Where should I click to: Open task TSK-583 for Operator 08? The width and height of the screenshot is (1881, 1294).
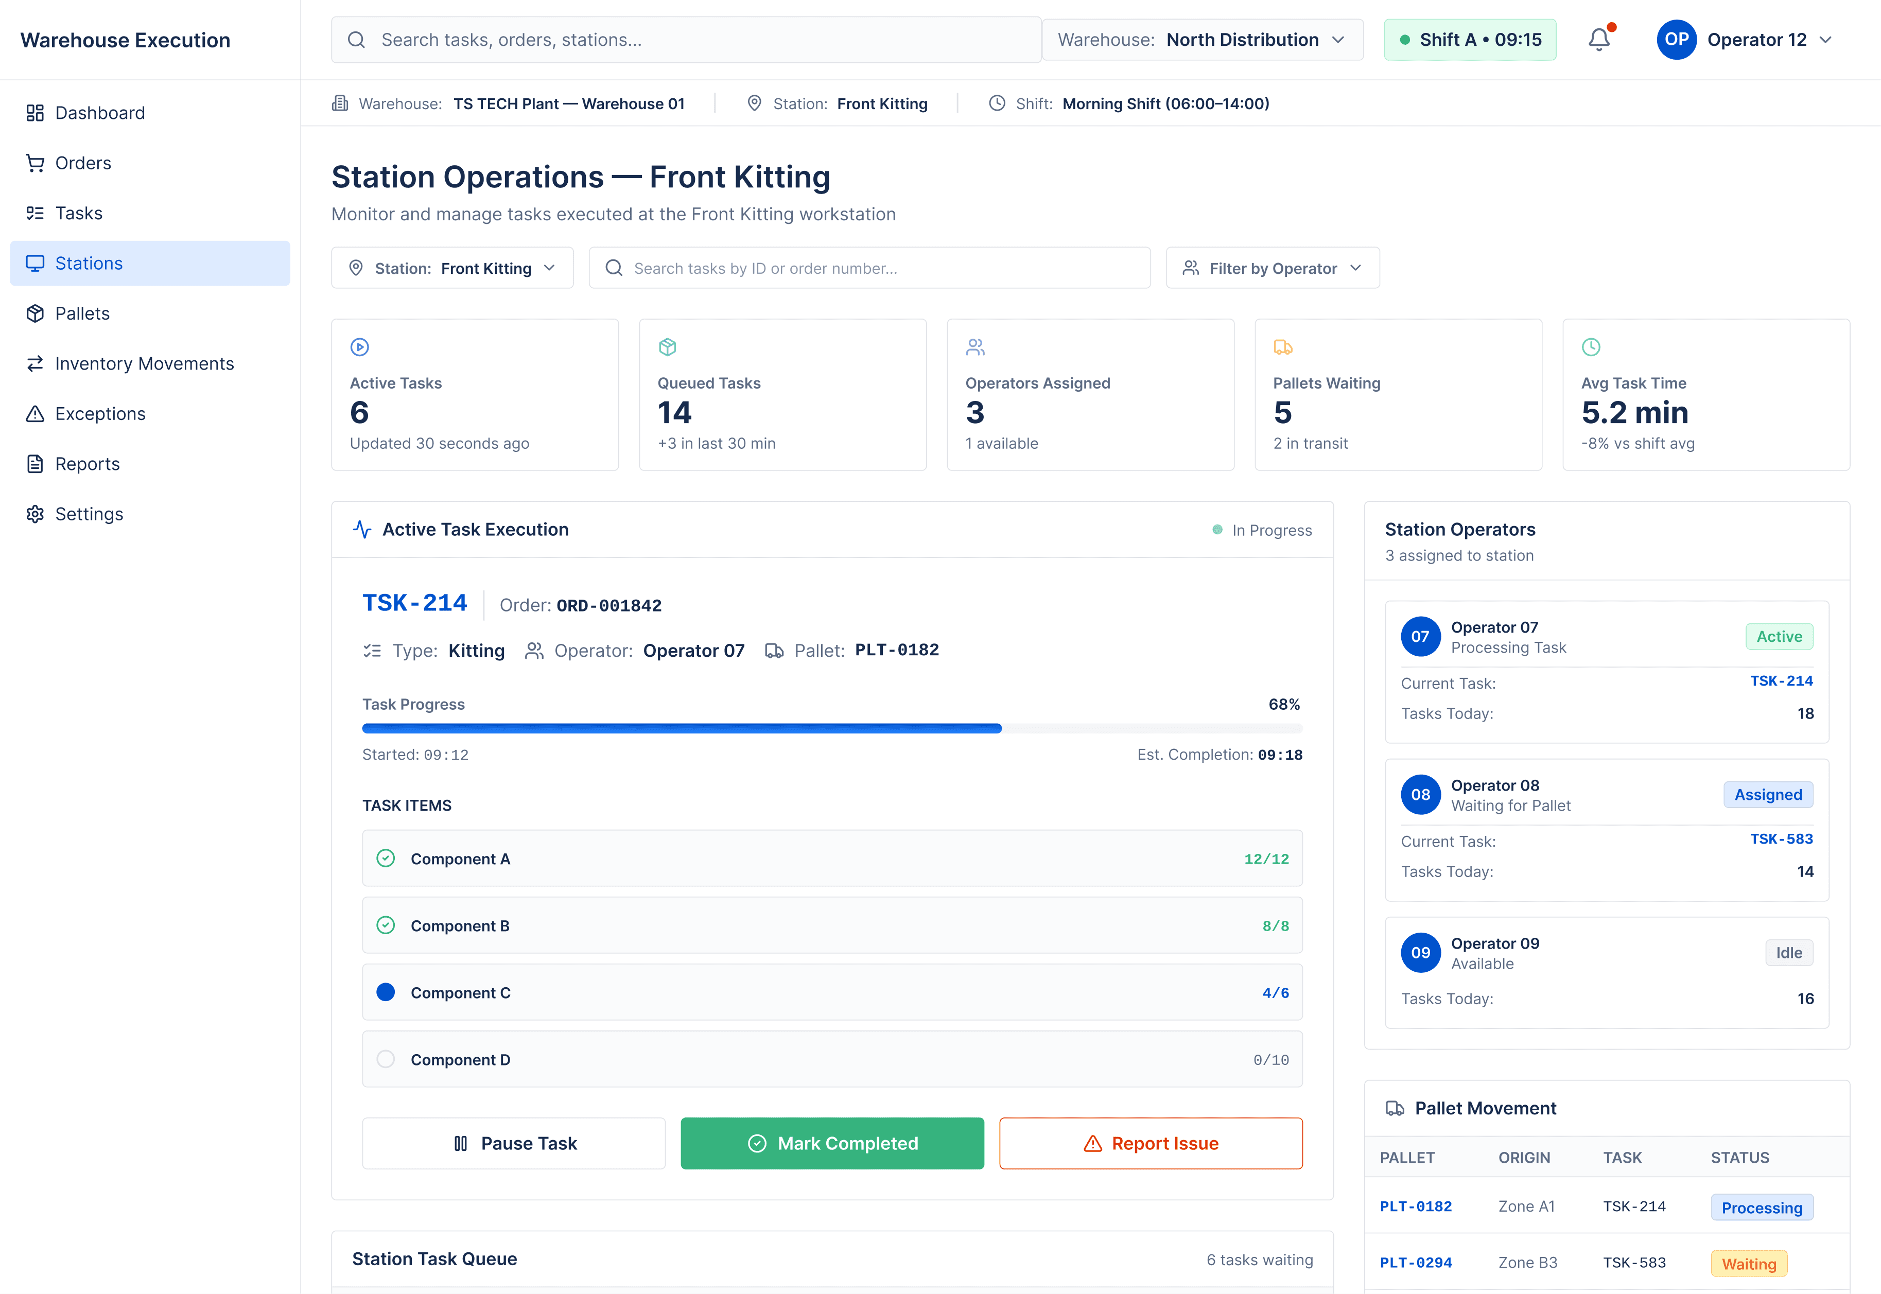[x=1781, y=841]
